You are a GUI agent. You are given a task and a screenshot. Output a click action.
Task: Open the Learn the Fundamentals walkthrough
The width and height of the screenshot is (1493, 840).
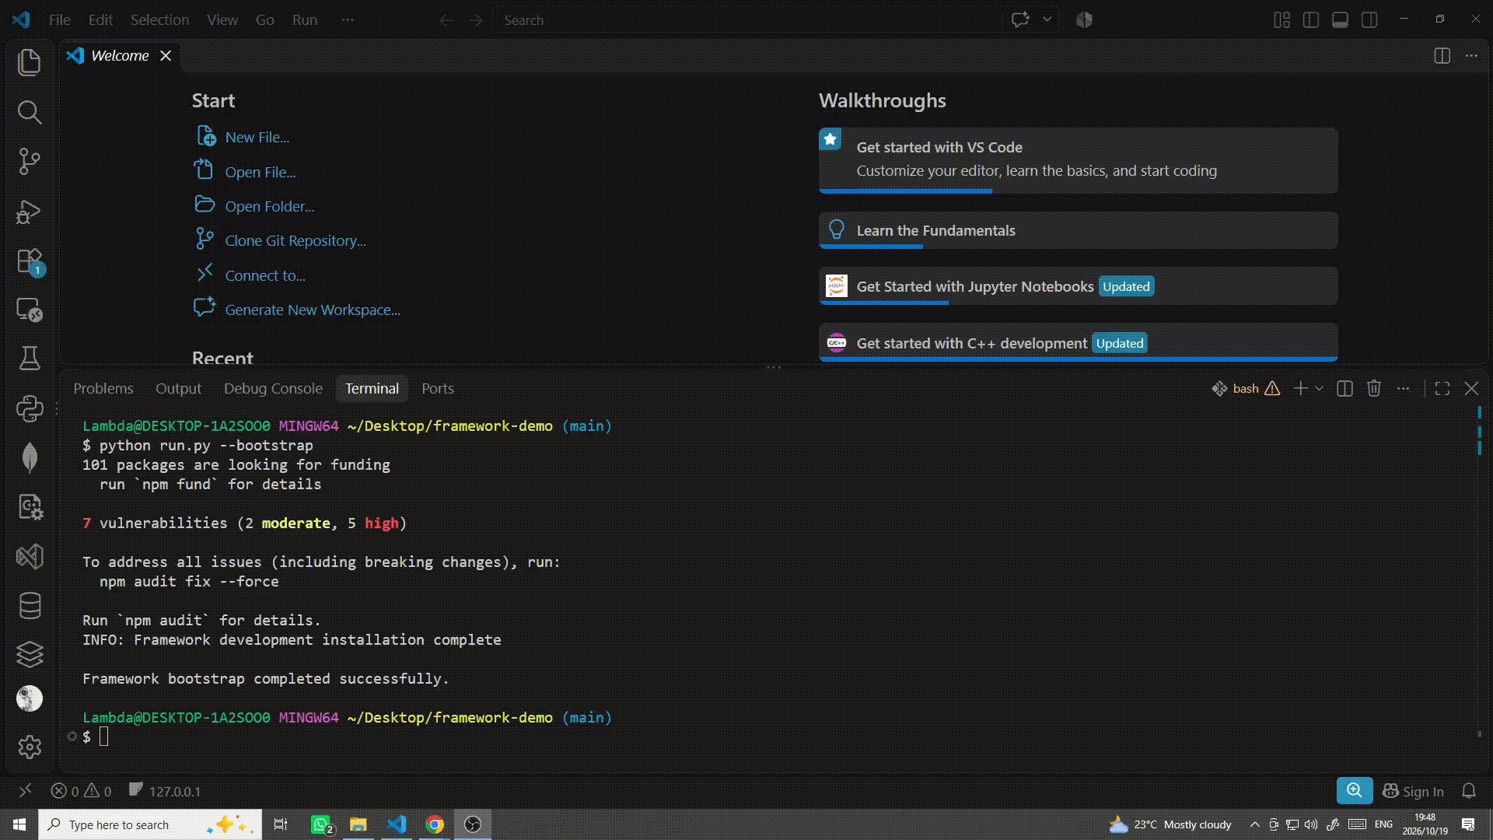click(1078, 230)
